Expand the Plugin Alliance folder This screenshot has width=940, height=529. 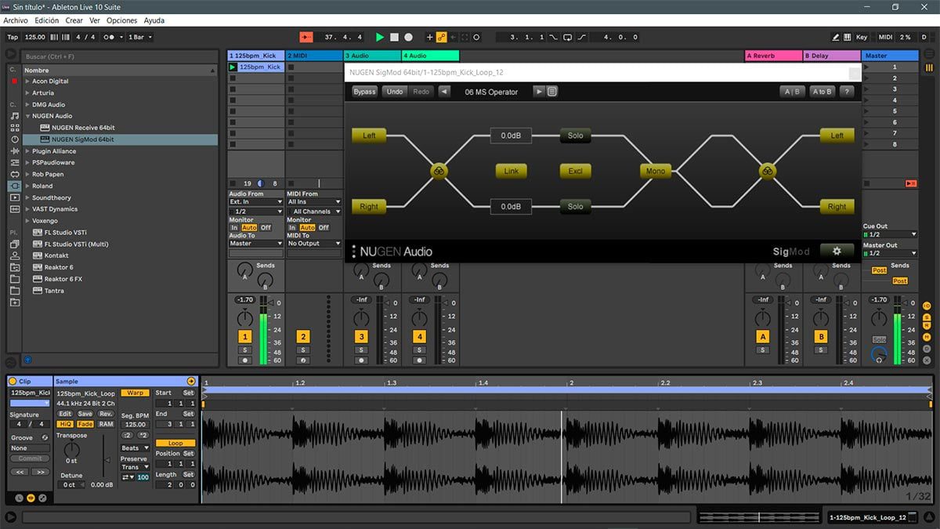27,151
